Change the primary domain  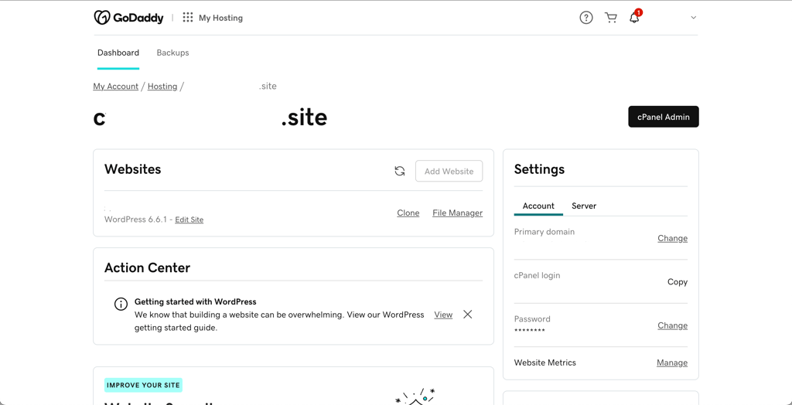[672, 238]
